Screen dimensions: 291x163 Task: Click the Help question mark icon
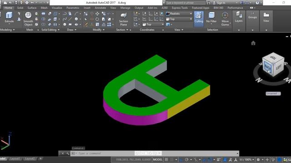(257, 3)
